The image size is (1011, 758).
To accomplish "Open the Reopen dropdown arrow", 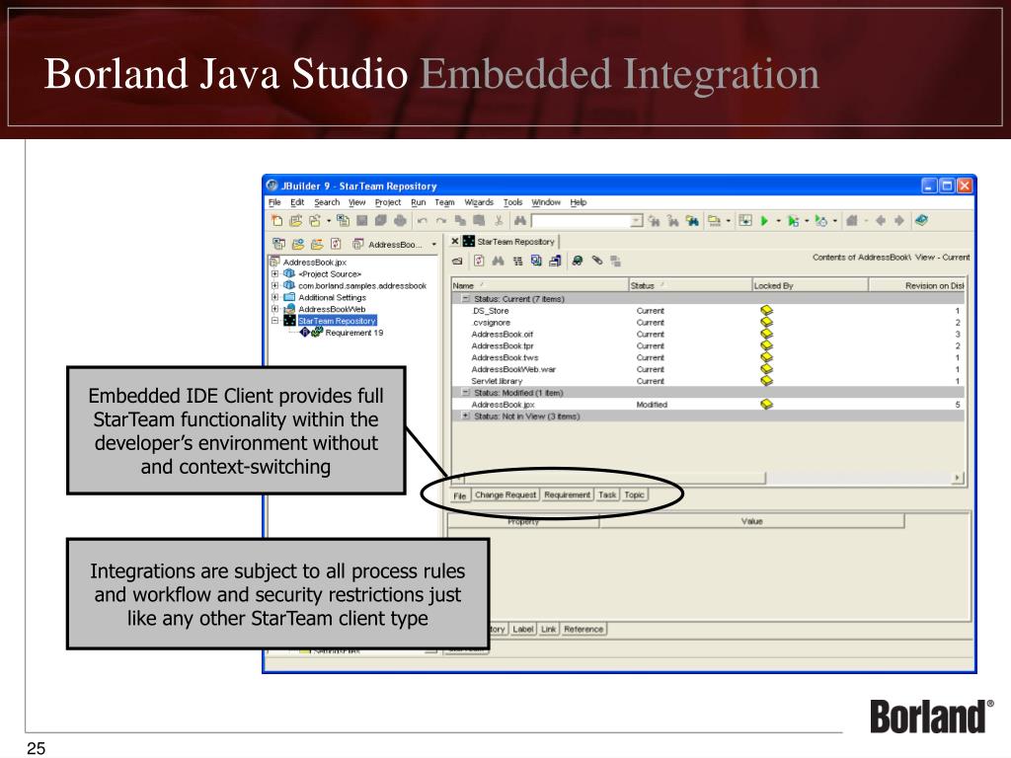I will point(328,221).
